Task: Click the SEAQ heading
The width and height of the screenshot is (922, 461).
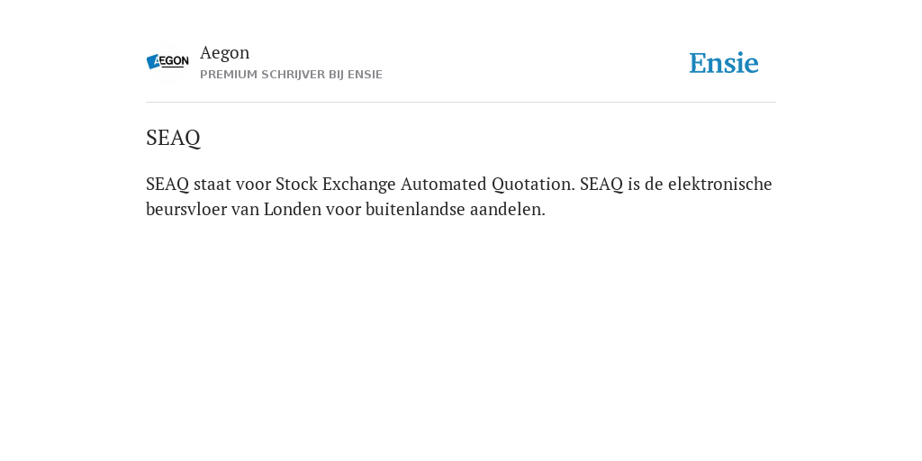Action: [173, 138]
